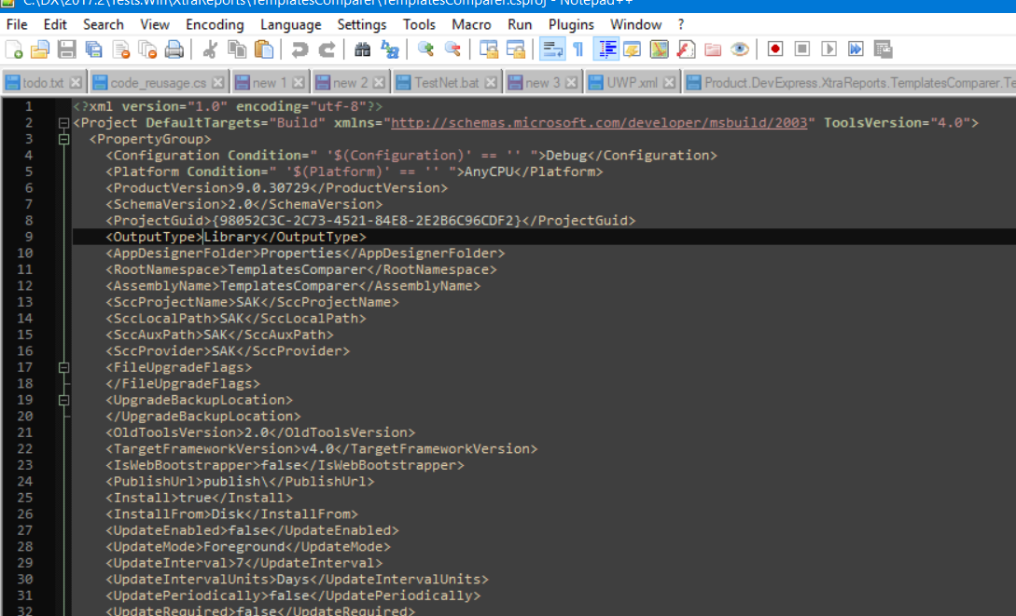Toggle show all characters (pilcrow icon)
The width and height of the screenshot is (1016, 616).
click(578, 48)
